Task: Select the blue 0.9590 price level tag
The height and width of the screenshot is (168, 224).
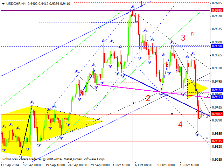Action: [x=217, y=46]
